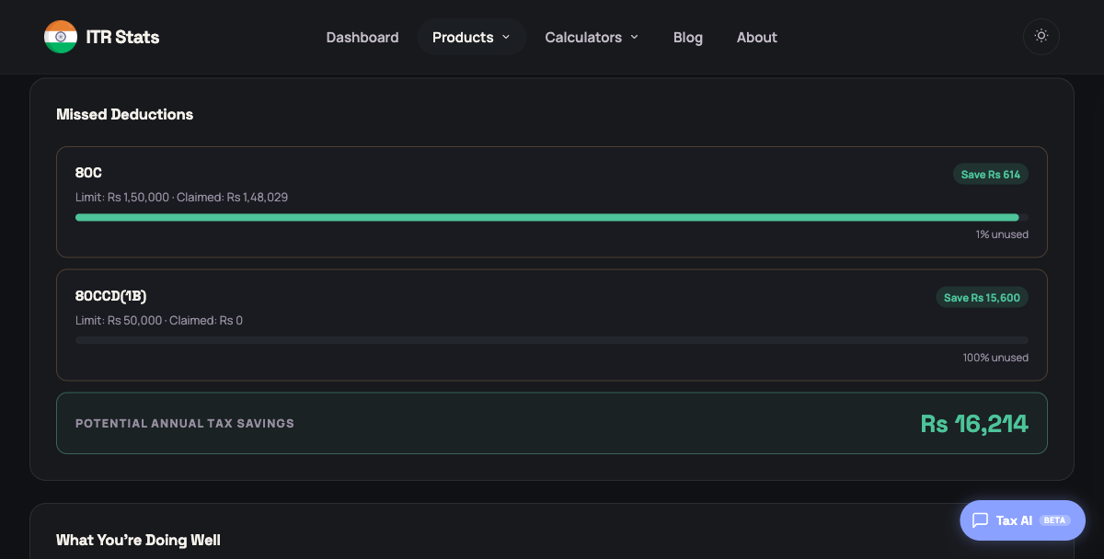Click the 80C deduction heading

(88, 173)
